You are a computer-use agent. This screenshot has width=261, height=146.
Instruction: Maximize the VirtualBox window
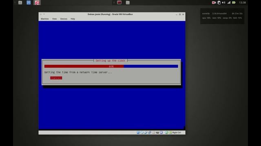[180, 15]
